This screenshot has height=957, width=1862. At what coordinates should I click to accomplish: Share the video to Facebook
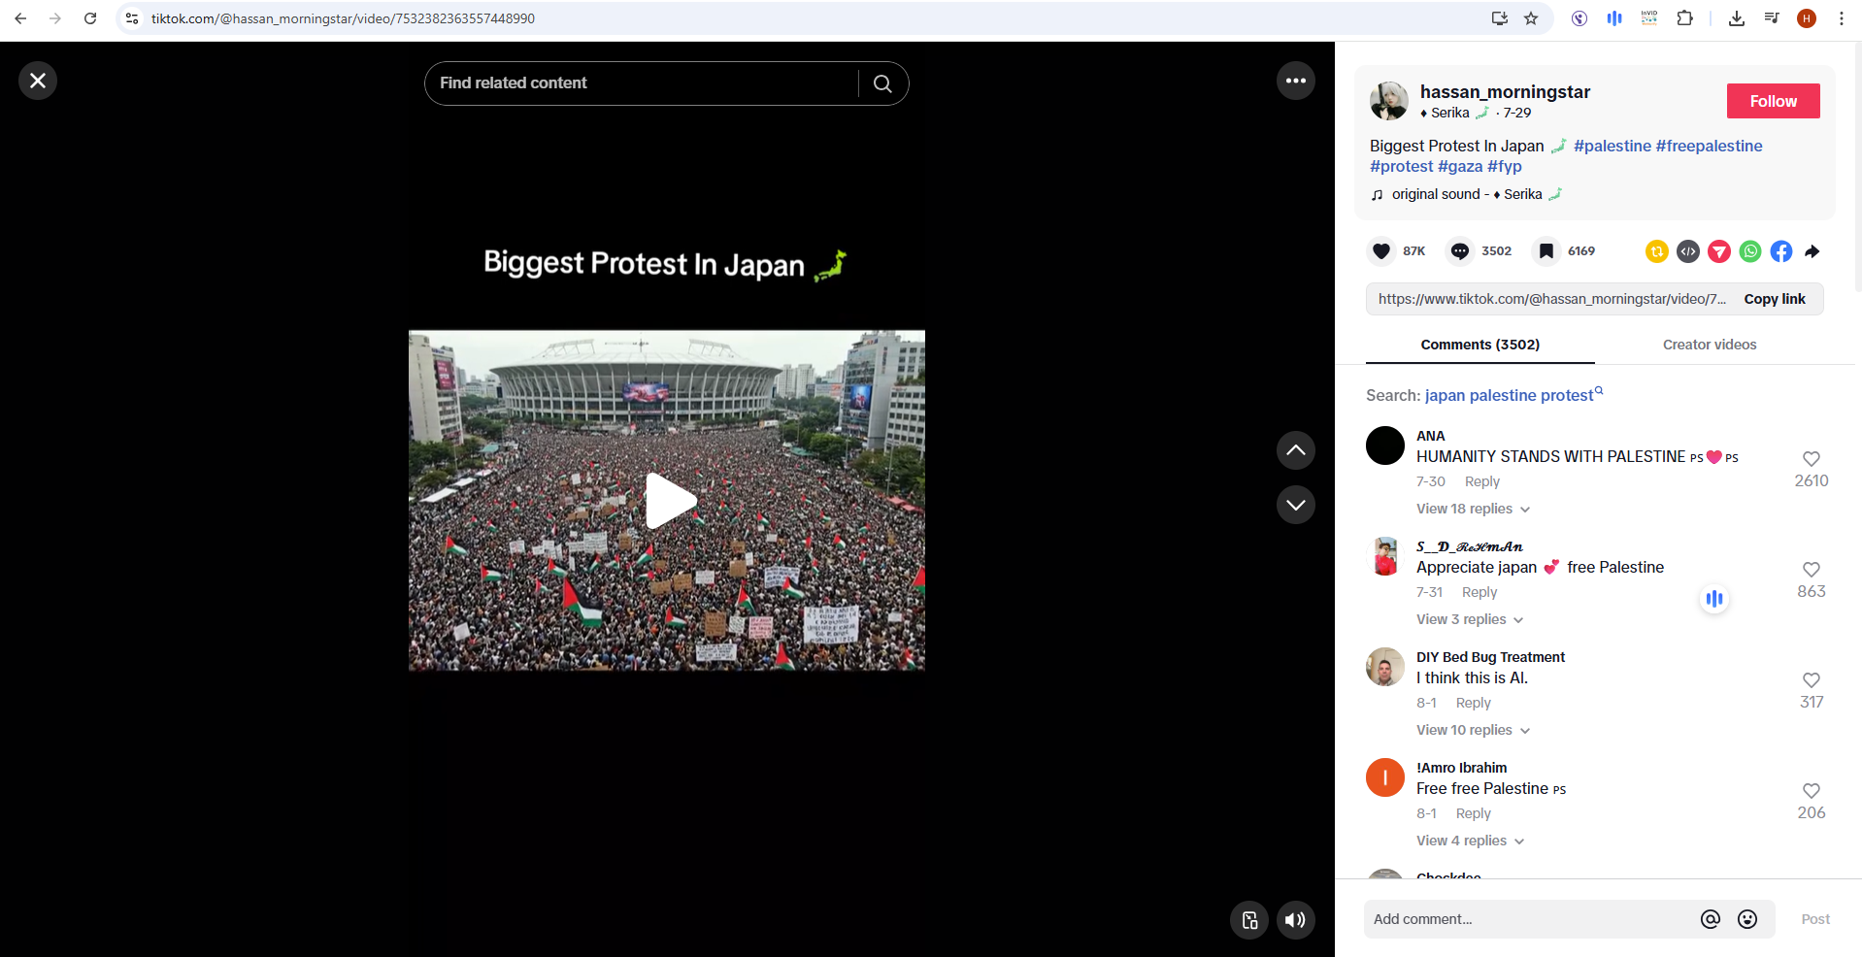coord(1780,251)
